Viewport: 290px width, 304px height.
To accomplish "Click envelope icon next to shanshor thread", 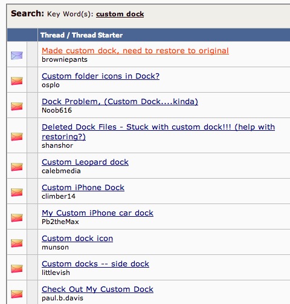I will tap(17, 137).
